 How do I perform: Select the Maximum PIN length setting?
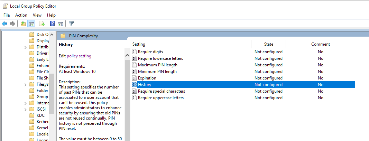pyautogui.click(x=158, y=65)
